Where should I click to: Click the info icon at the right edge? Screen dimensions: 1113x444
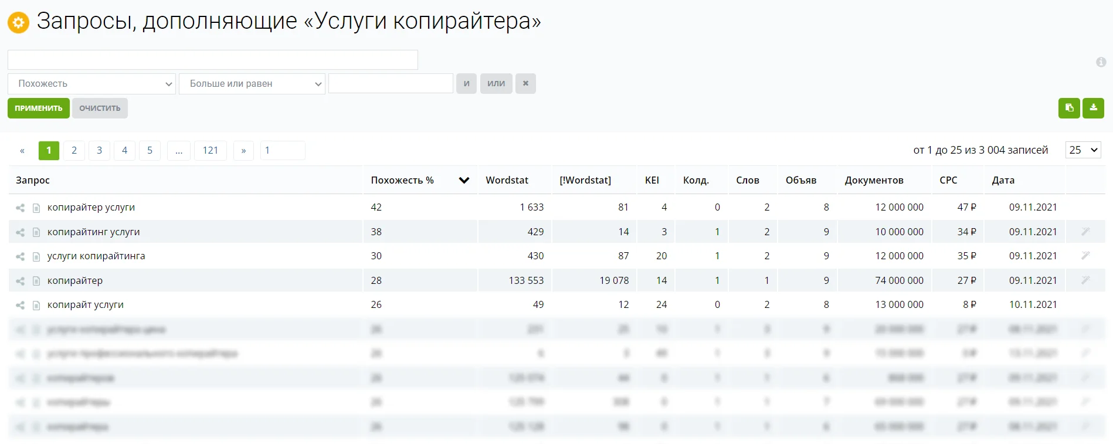(1101, 62)
